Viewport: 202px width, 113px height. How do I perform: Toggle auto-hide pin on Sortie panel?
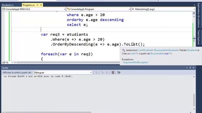(x=190, y=68)
